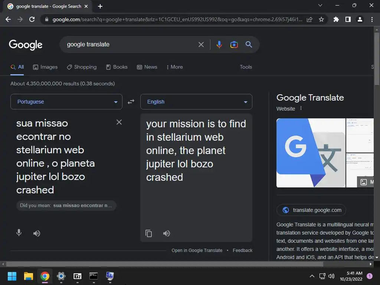Bookmark this page with star icon
The width and height of the screenshot is (380, 285).
tap(321, 19)
